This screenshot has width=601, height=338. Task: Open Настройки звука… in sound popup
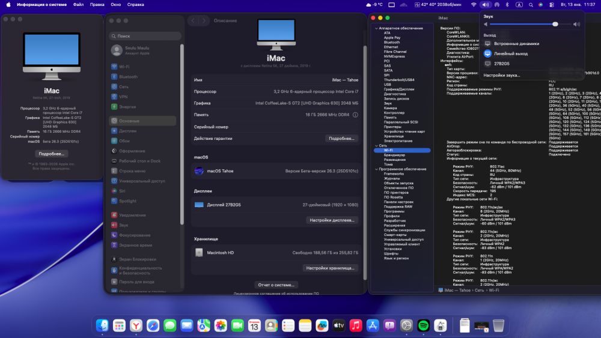tap(501, 76)
